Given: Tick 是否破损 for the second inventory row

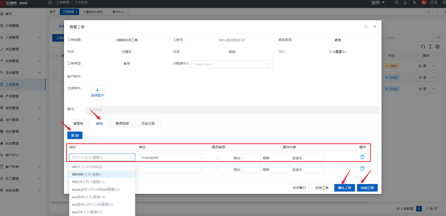Looking at the screenshot, I should point(218,169).
